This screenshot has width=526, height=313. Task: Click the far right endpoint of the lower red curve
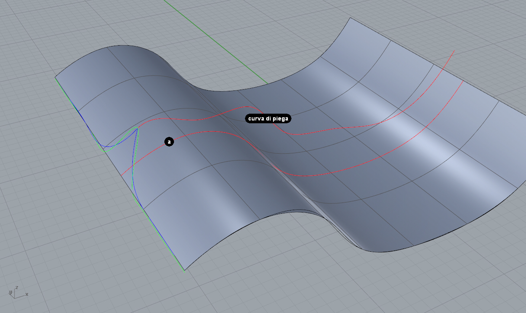click(x=463, y=81)
